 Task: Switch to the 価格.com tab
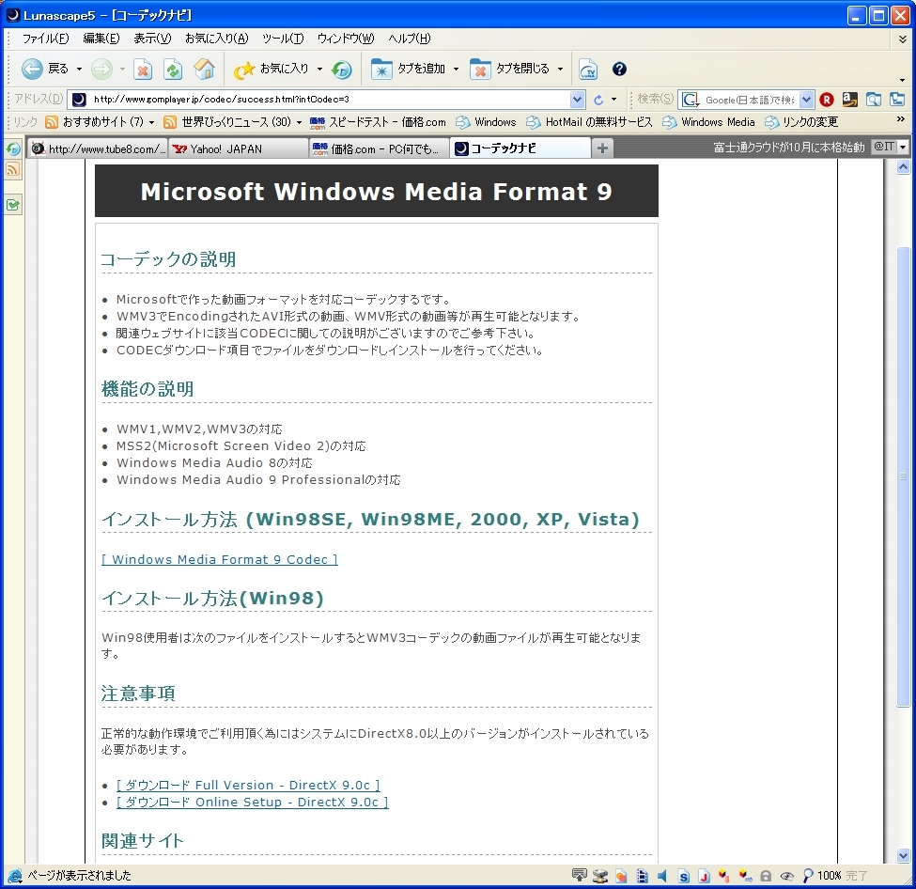pyautogui.click(x=379, y=149)
